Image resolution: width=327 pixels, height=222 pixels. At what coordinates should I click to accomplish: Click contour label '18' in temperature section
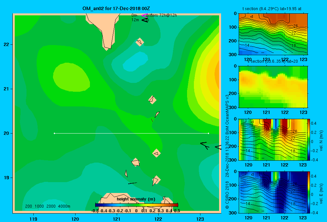pyautogui.click(x=294, y=46)
